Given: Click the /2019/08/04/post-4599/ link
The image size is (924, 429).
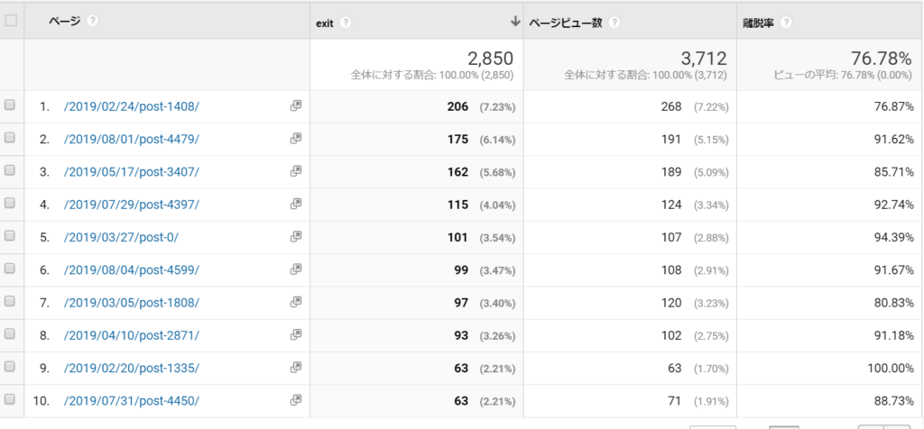Looking at the screenshot, I should click(x=132, y=269).
